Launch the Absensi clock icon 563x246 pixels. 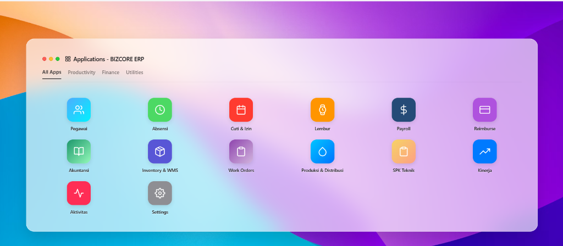click(x=160, y=110)
